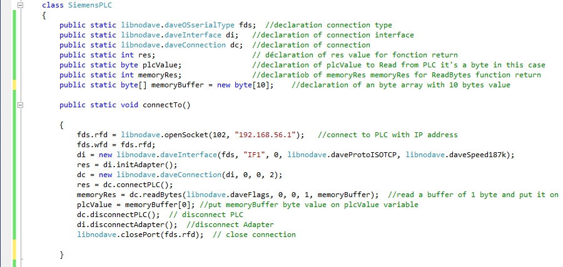Click the comment '//connect to PLC with IP address'
563x267 pixels.
[x=388, y=135]
